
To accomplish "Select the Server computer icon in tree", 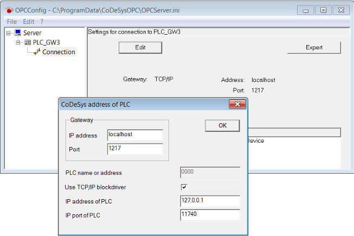I will [x=18, y=33].
